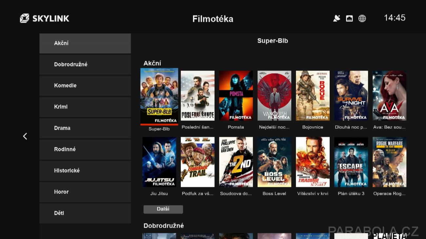Choose the Boss Level movie poster
This screenshot has height=239, width=426.
click(274, 162)
